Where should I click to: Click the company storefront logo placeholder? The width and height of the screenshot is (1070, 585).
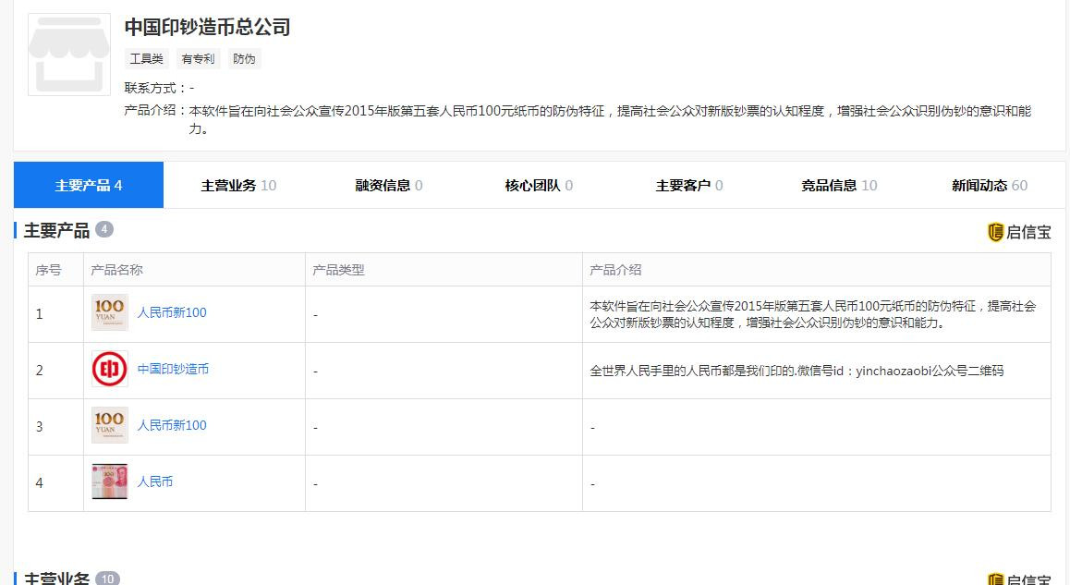tap(69, 55)
